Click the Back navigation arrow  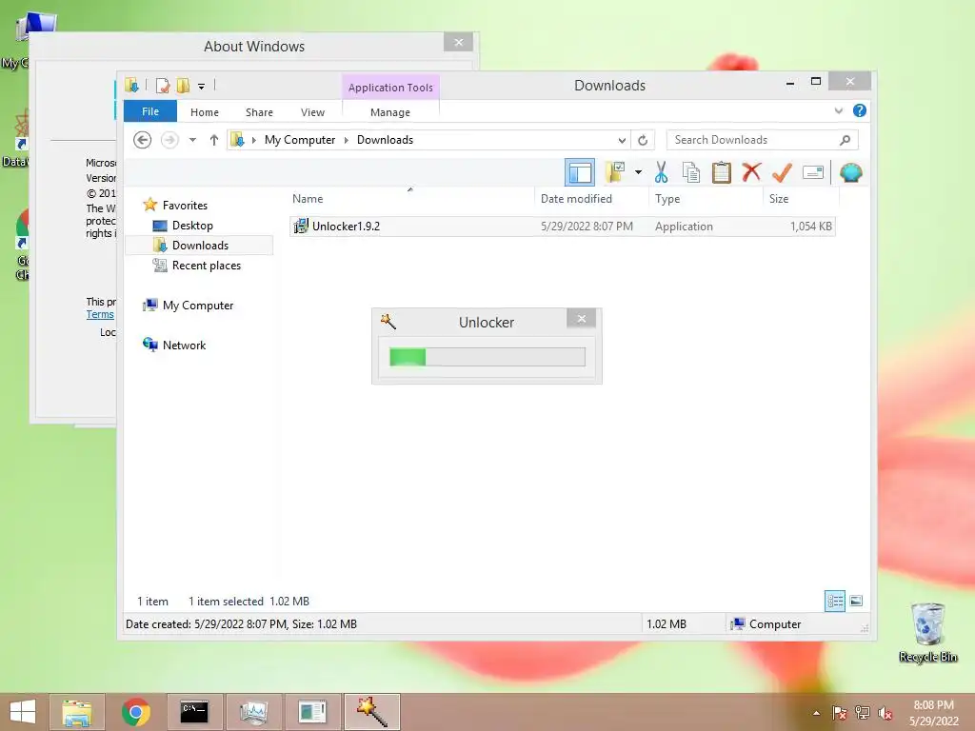click(x=143, y=140)
